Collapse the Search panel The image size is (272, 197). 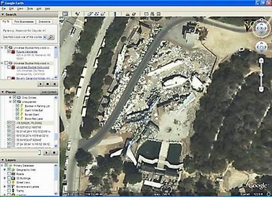tap(3, 15)
